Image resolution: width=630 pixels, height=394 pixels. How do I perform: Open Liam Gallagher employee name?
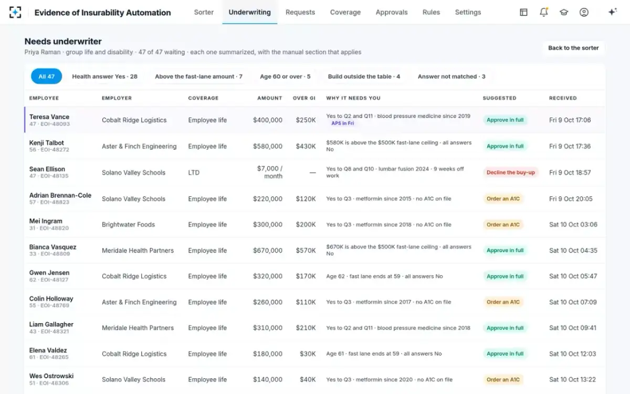point(51,324)
